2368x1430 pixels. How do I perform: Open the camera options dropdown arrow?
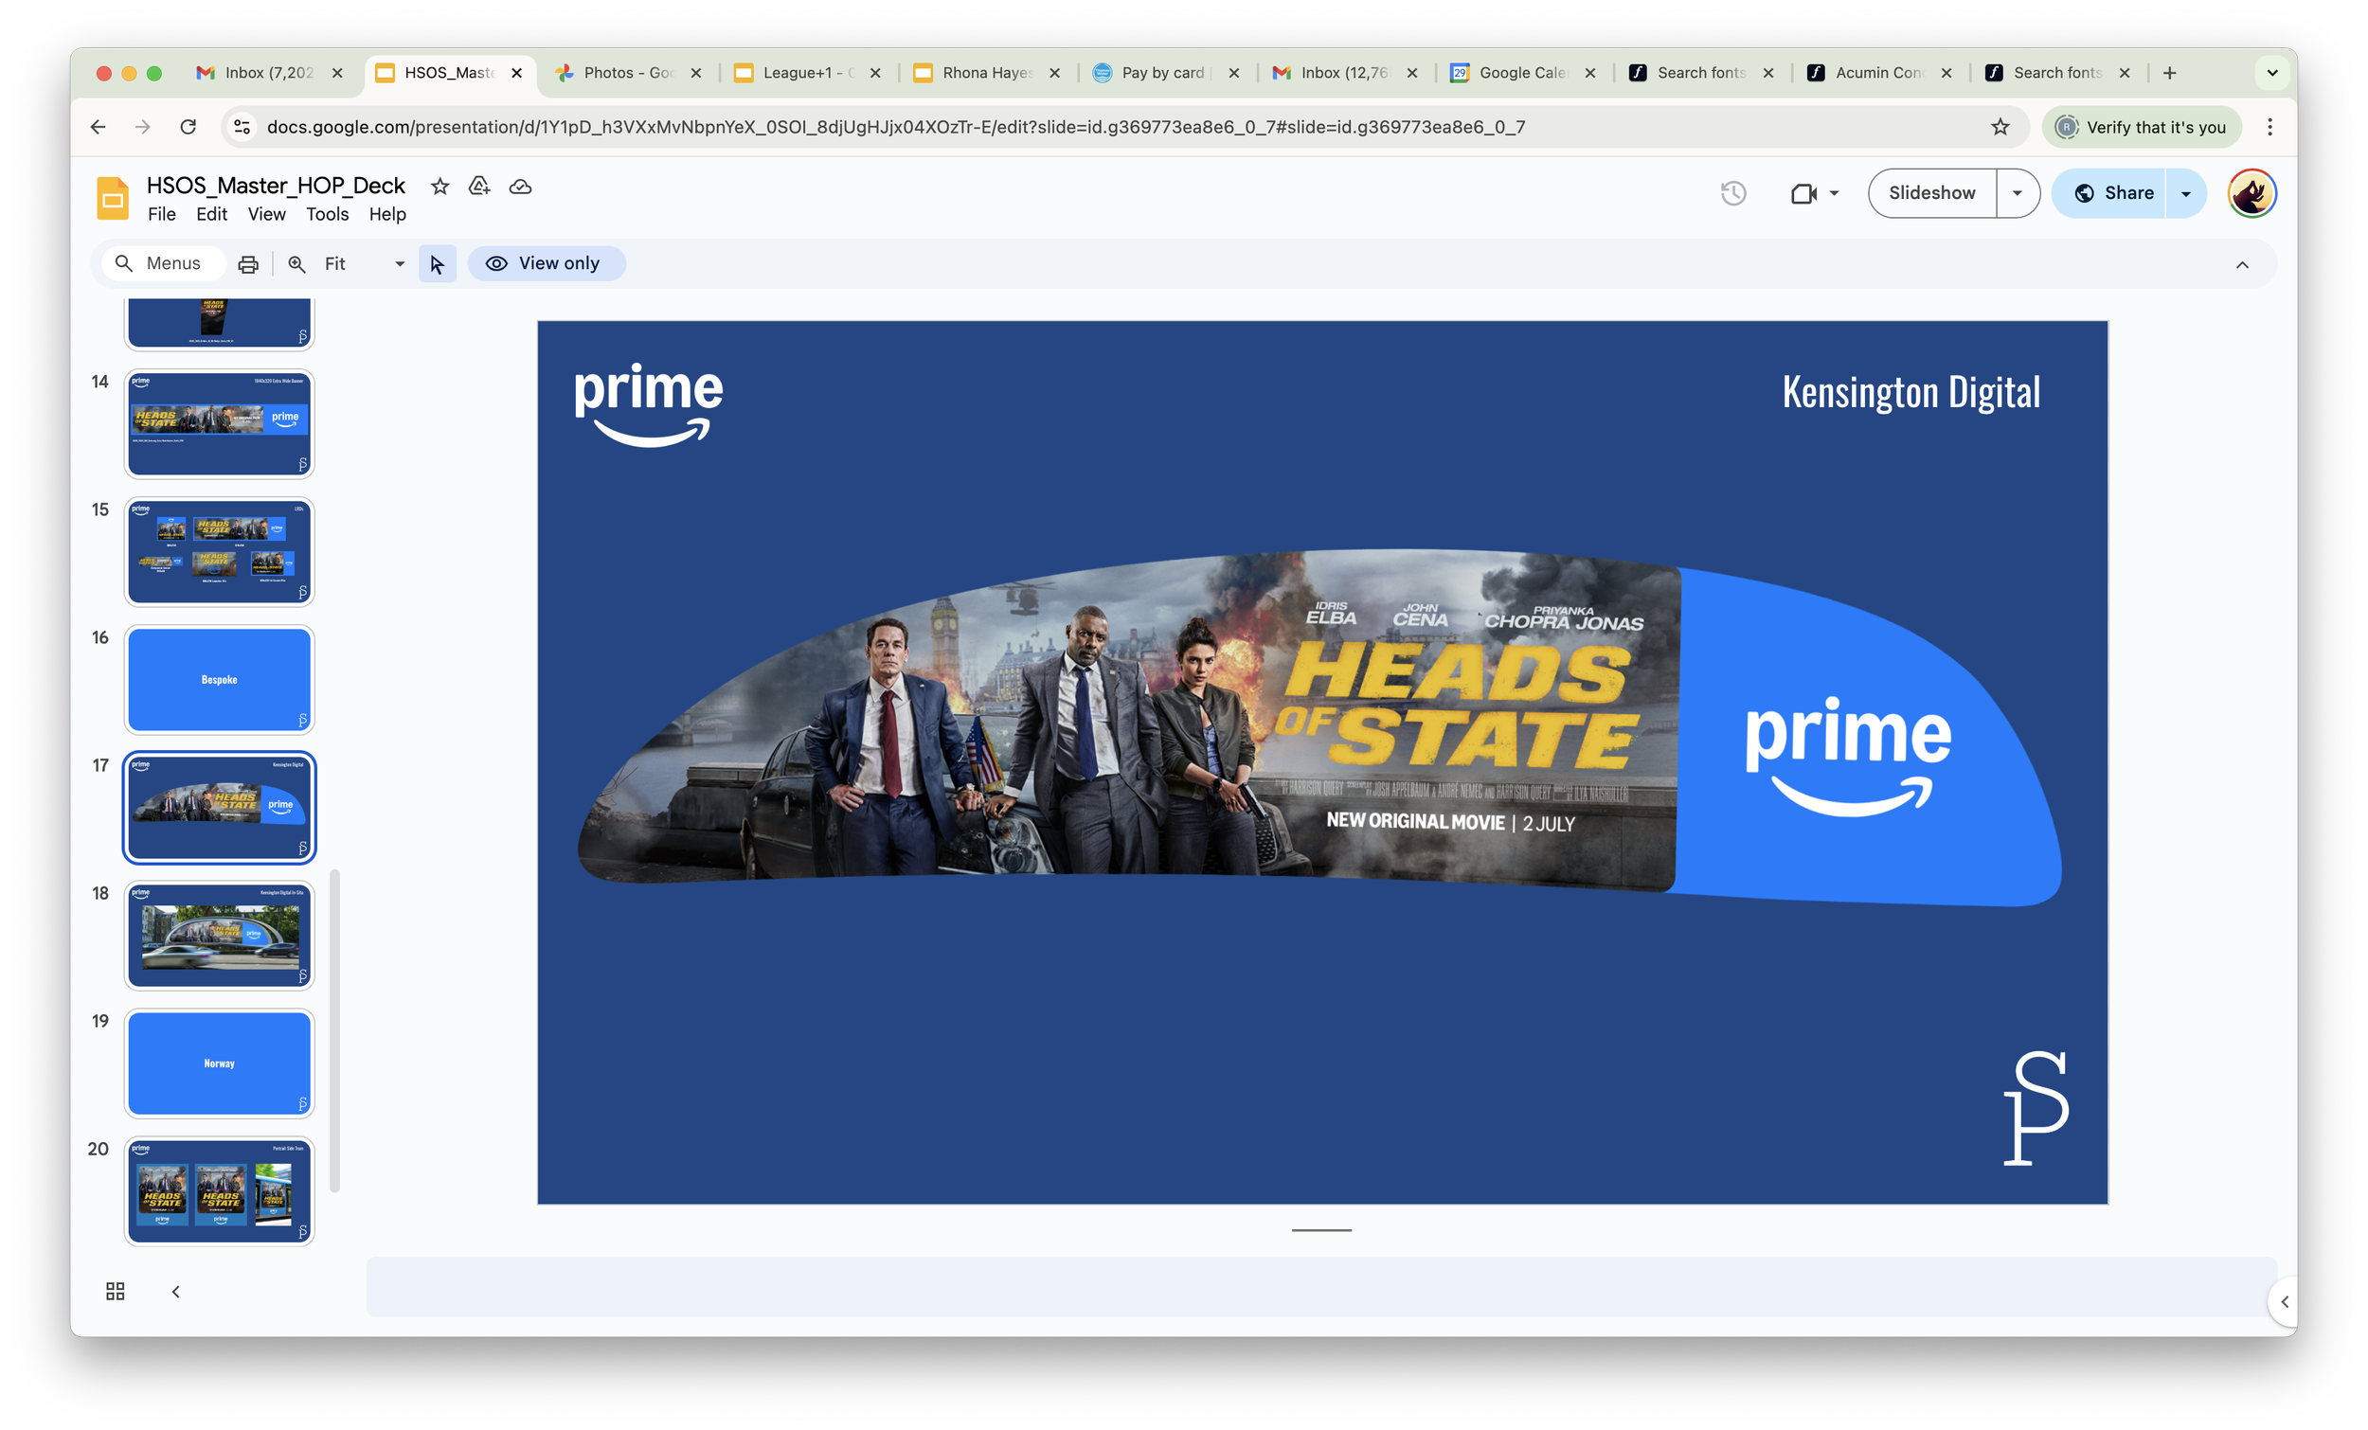pos(1834,193)
